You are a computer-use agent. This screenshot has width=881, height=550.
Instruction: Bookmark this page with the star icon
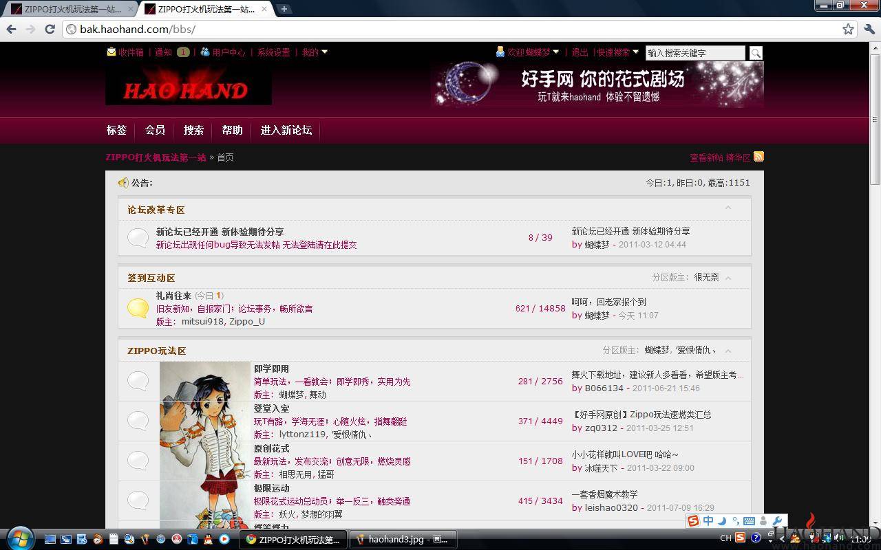pyautogui.click(x=848, y=29)
